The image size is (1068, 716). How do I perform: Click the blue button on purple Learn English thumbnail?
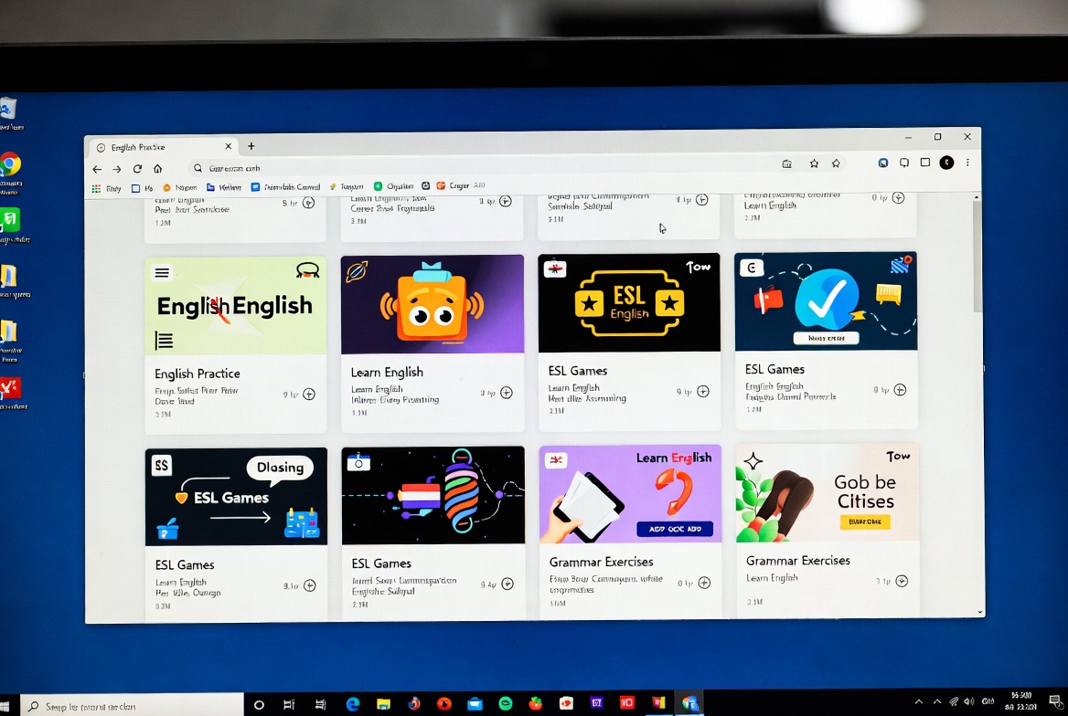(668, 530)
